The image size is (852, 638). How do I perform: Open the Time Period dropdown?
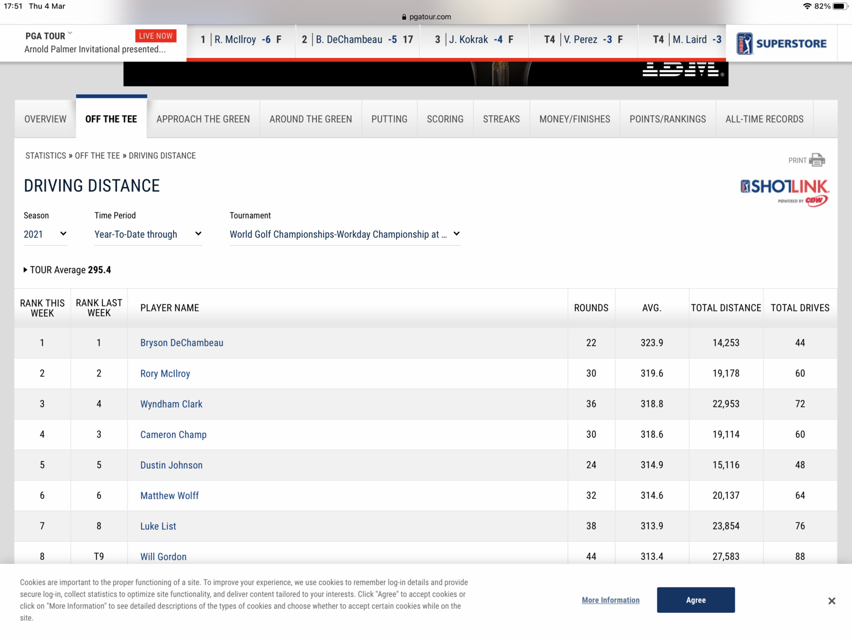(x=148, y=234)
